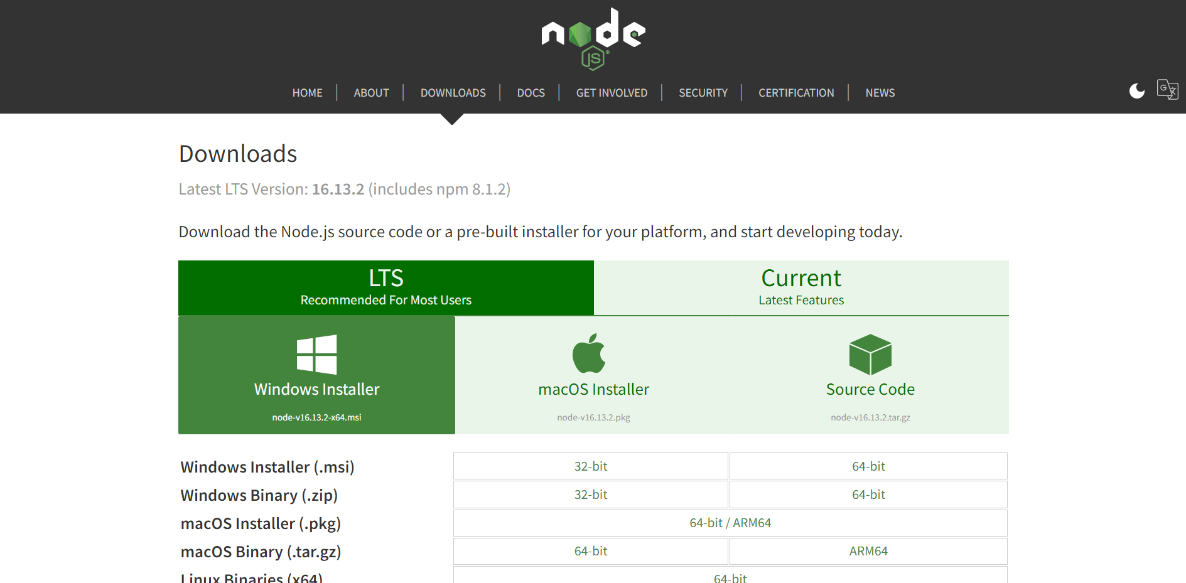This screenshot has height=583, width=1186.
Task: Download macOS Installer 64-bit / ARM64 package
Action: tap(730, 523)
